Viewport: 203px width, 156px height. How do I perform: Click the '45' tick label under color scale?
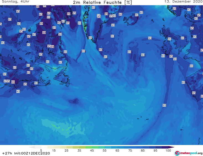[92, 150]
